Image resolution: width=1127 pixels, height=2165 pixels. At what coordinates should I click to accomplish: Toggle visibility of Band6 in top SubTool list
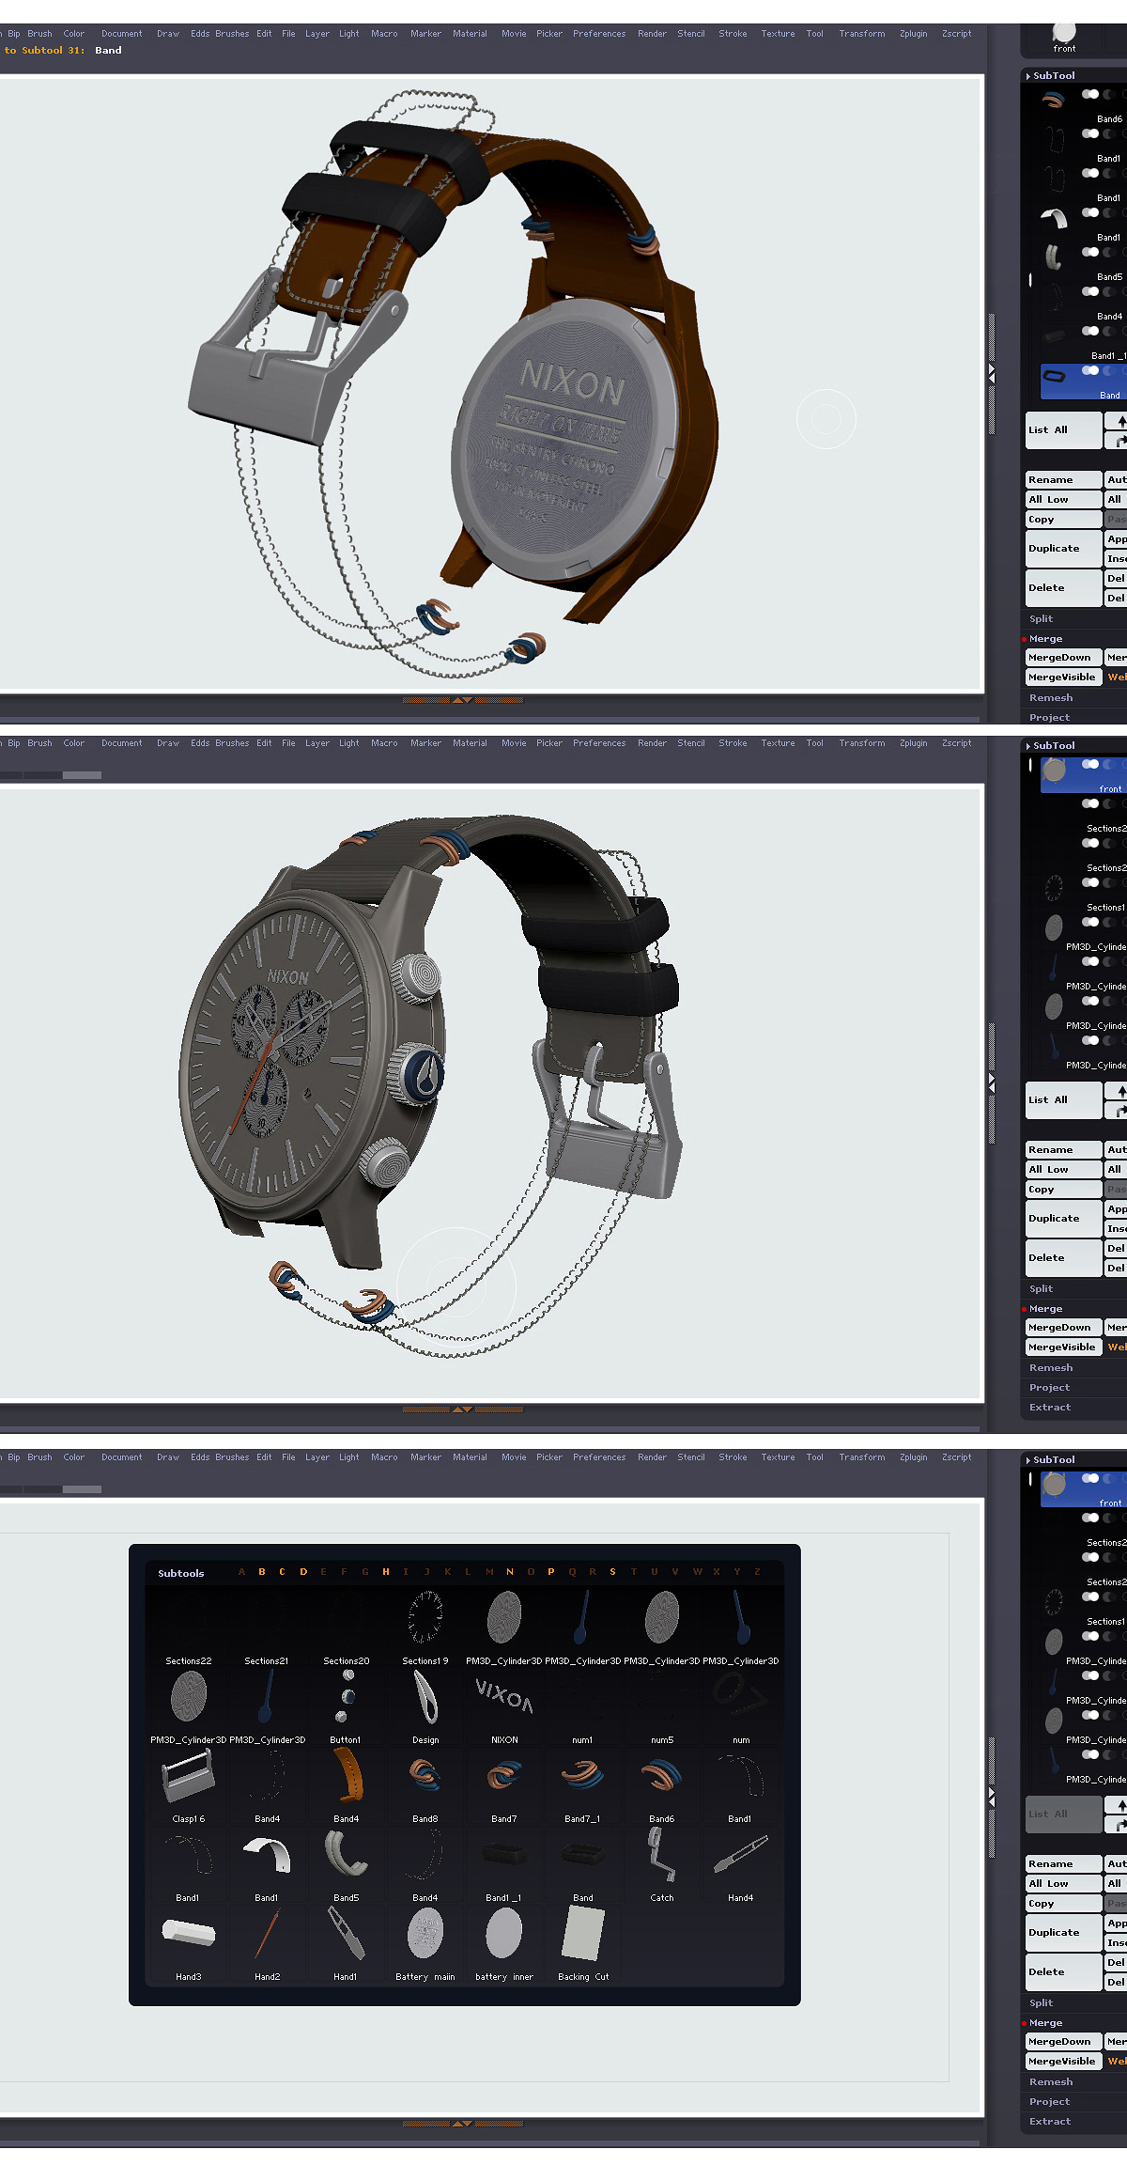(x=1090, y=94)
